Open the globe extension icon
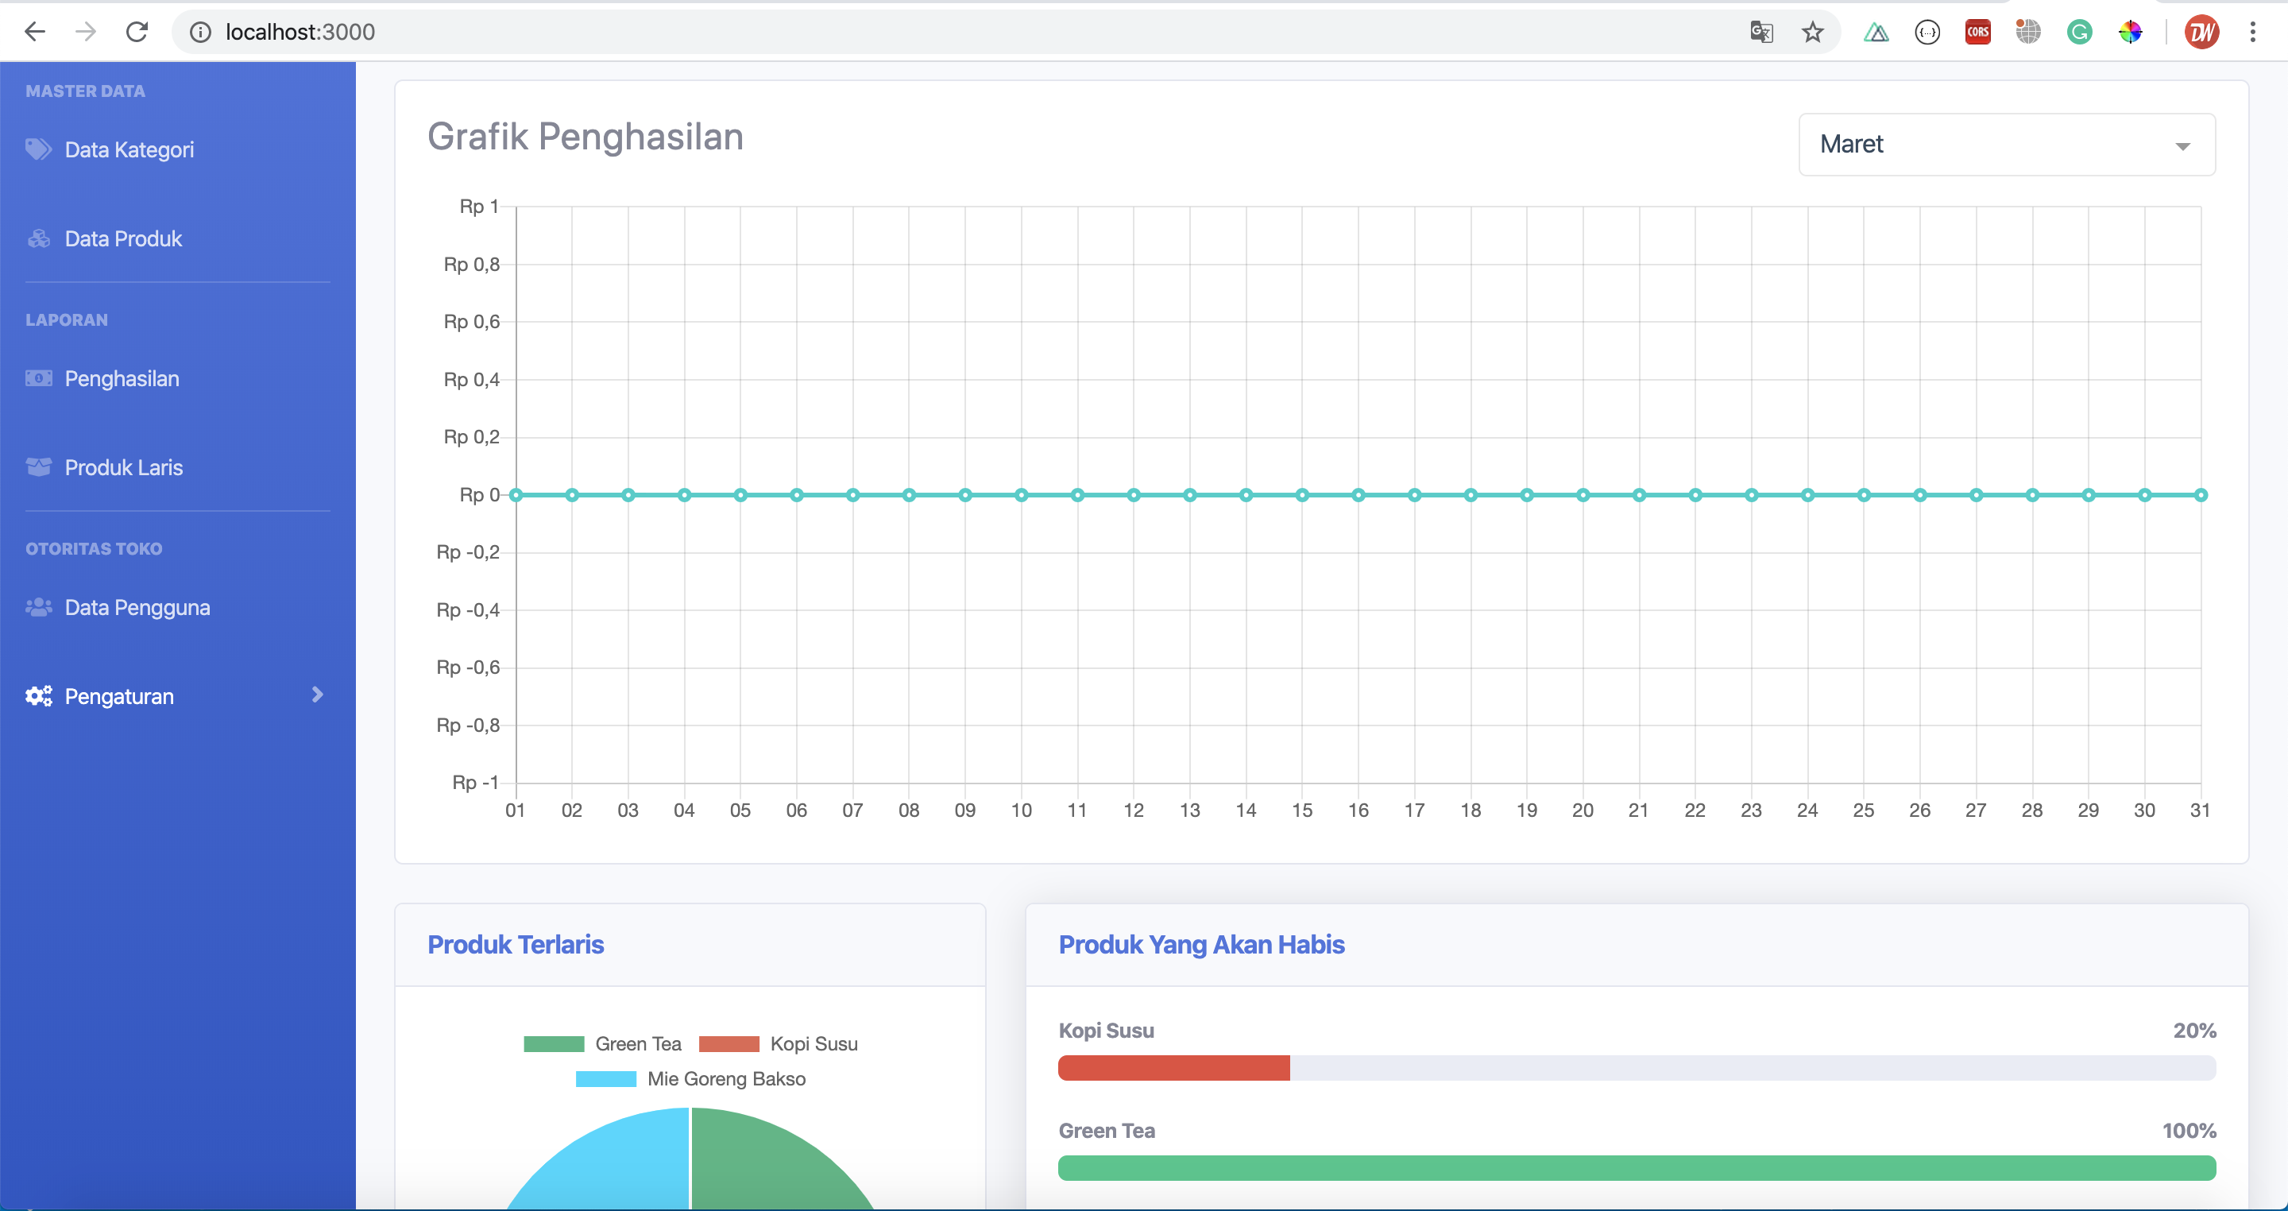The width and height of the screenshot is (2288, 1211). [x=2029, y=32]
